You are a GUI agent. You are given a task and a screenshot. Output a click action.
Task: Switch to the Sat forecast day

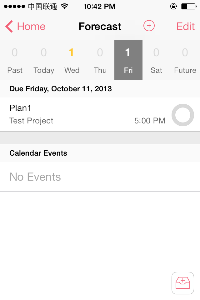[156, 60]
